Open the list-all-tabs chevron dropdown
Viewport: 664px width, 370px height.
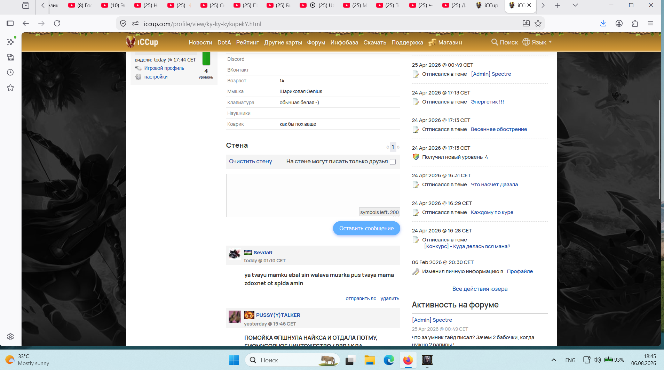point(575,5)
